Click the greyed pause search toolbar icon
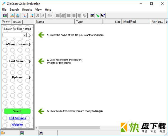Image resolution: width=168 pixels, height=136 pixels. [x=43, y=16]
